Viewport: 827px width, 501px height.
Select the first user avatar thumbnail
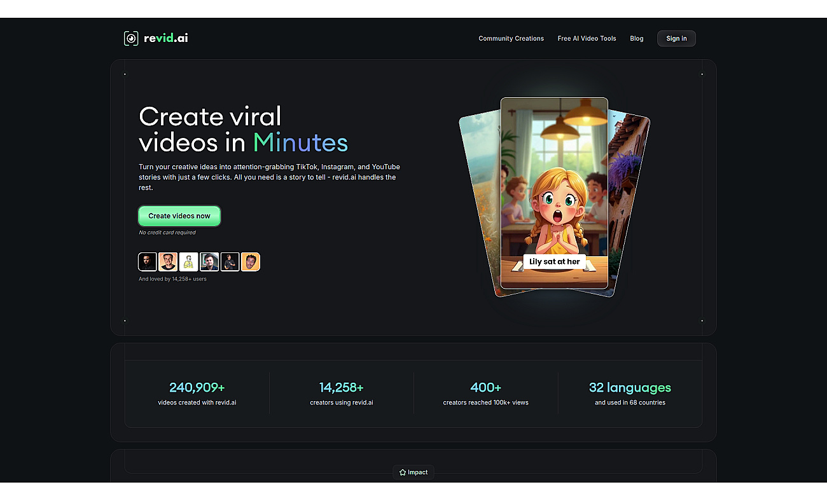[148, 262]
